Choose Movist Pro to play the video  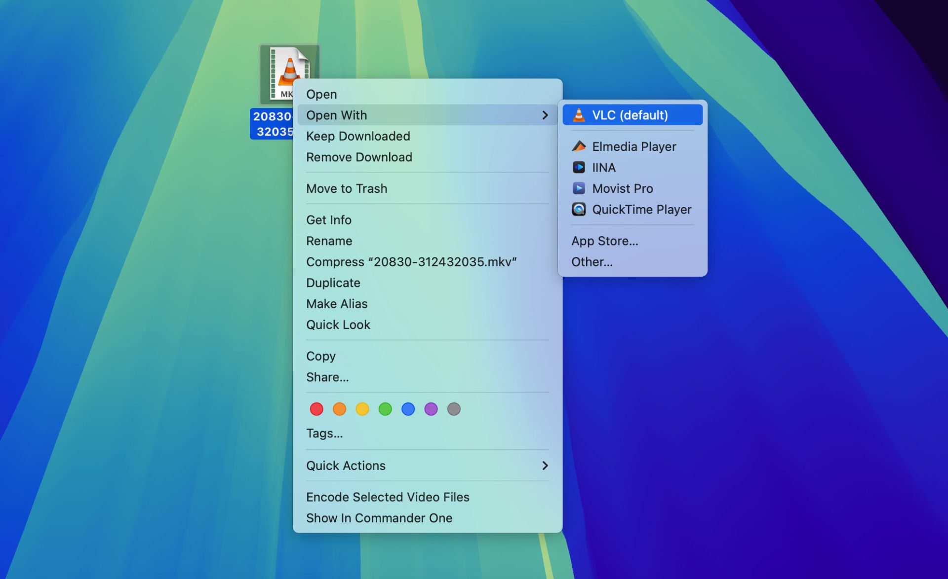pos(622,188)
